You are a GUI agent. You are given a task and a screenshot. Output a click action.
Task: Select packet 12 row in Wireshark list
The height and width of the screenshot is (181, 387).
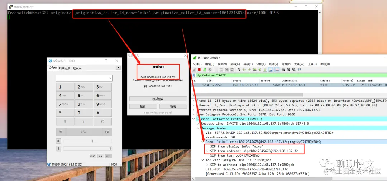click(x=289, y=85)
